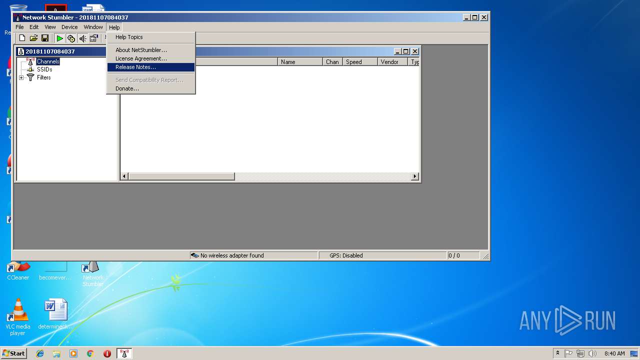Launch Internet Explorer from taskbar

[40, 353]
